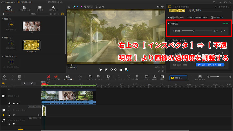
Task: Expand the 時間&再生時間 section
Action: tap(168, 17)
